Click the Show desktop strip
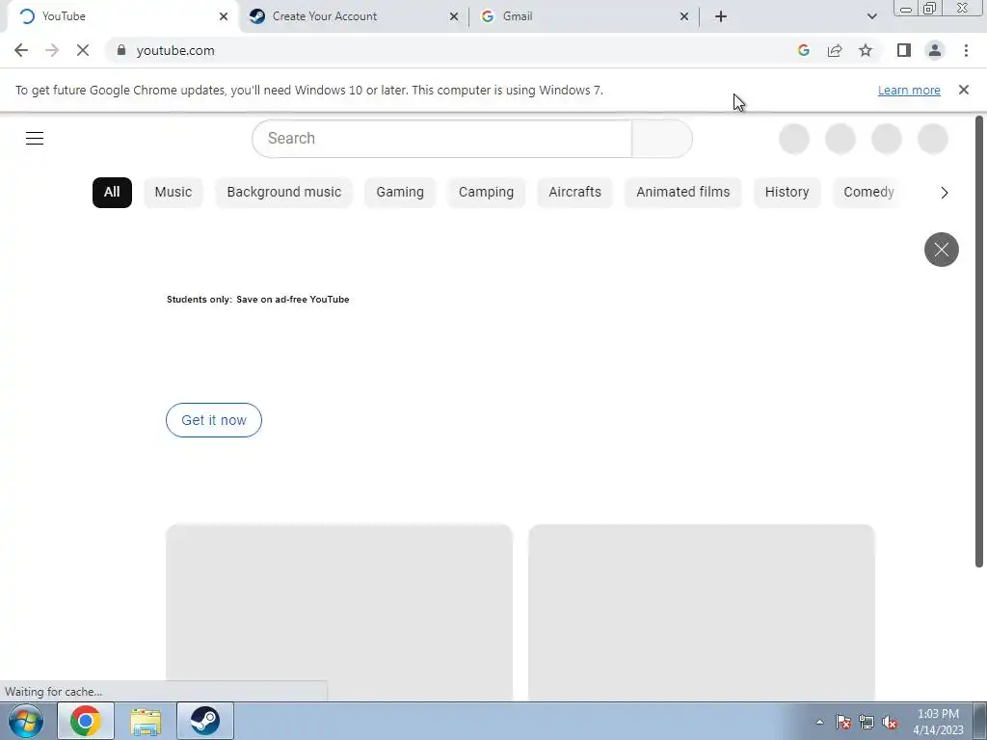This screenshot has height=740, width=987. 980,721
